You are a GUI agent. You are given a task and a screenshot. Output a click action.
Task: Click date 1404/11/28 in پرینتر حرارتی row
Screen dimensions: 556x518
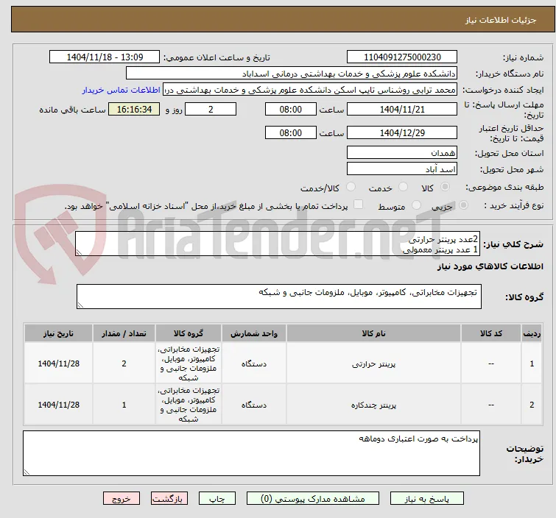(58, 363)
